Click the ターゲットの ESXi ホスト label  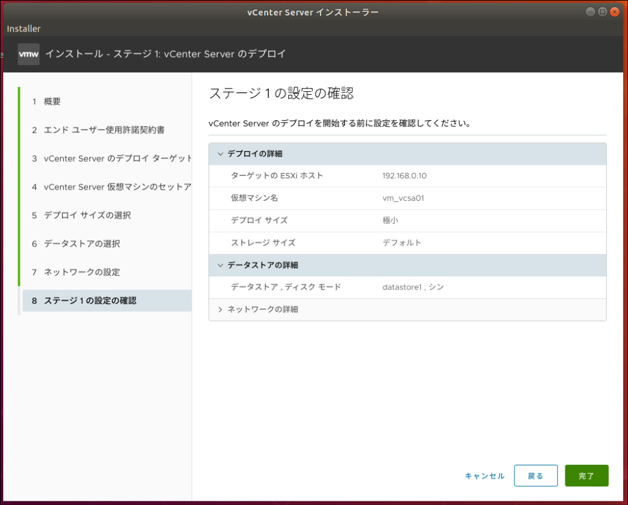click(276, 176)
